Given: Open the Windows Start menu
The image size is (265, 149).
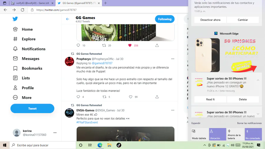Looking at the screenshot, I should tap(4, 145).
